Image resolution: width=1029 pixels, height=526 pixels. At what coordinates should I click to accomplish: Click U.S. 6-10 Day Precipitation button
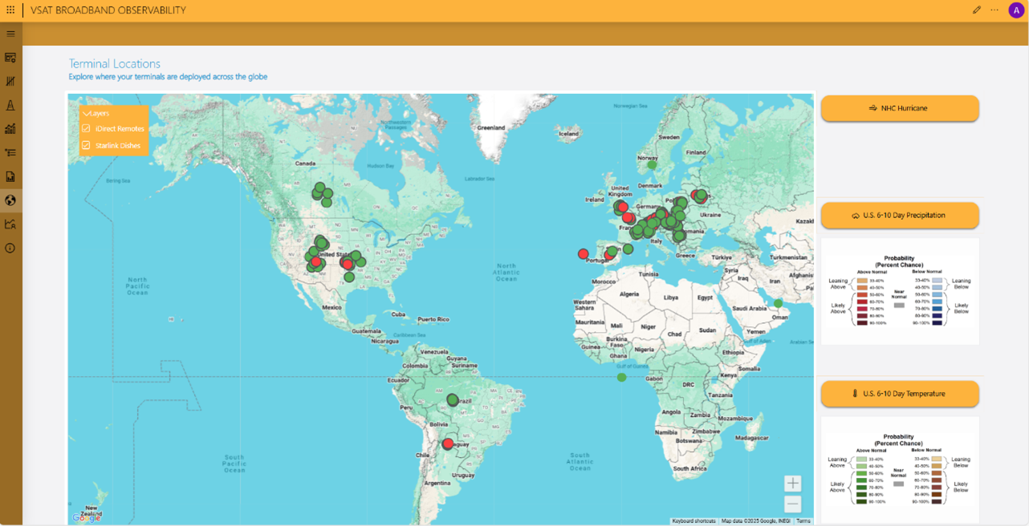[900, 215]
